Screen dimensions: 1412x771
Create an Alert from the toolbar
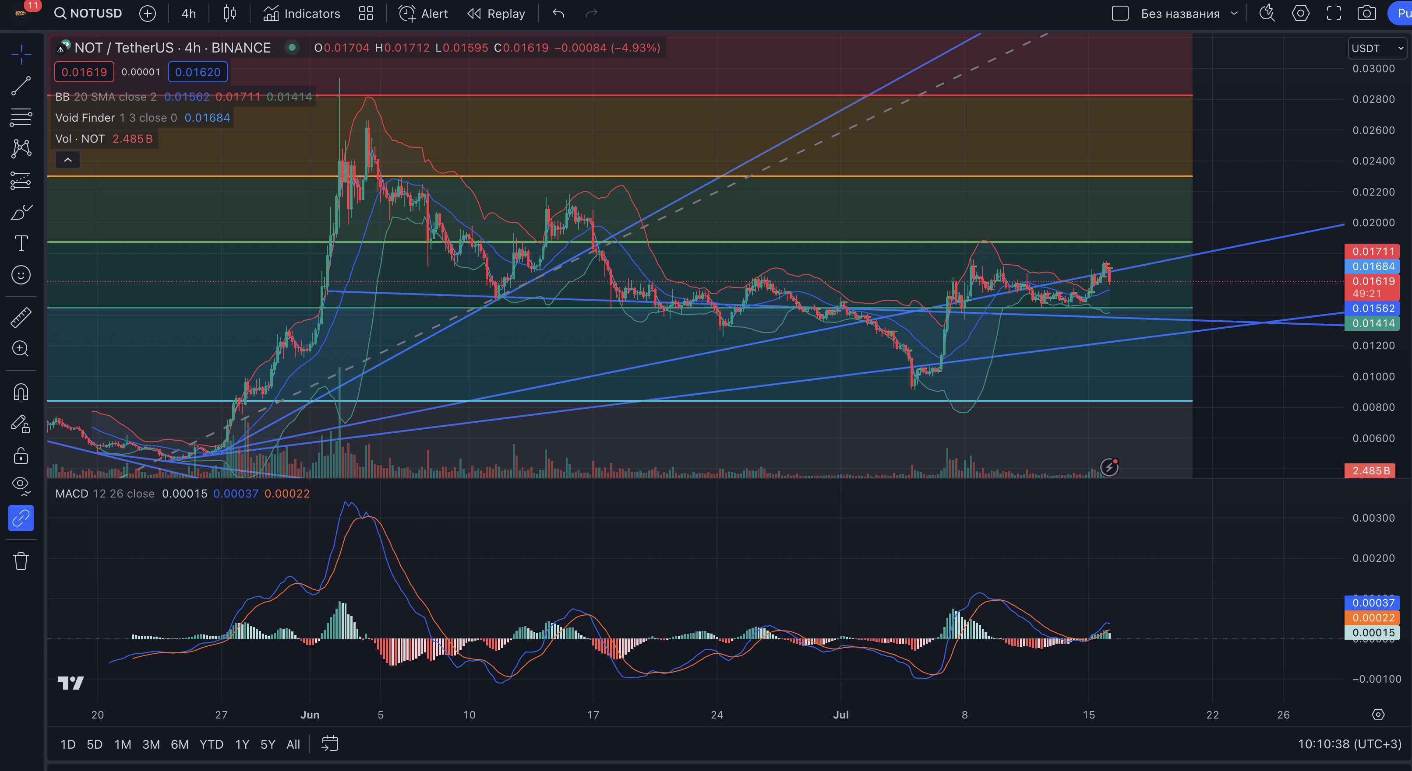point(423,13)
